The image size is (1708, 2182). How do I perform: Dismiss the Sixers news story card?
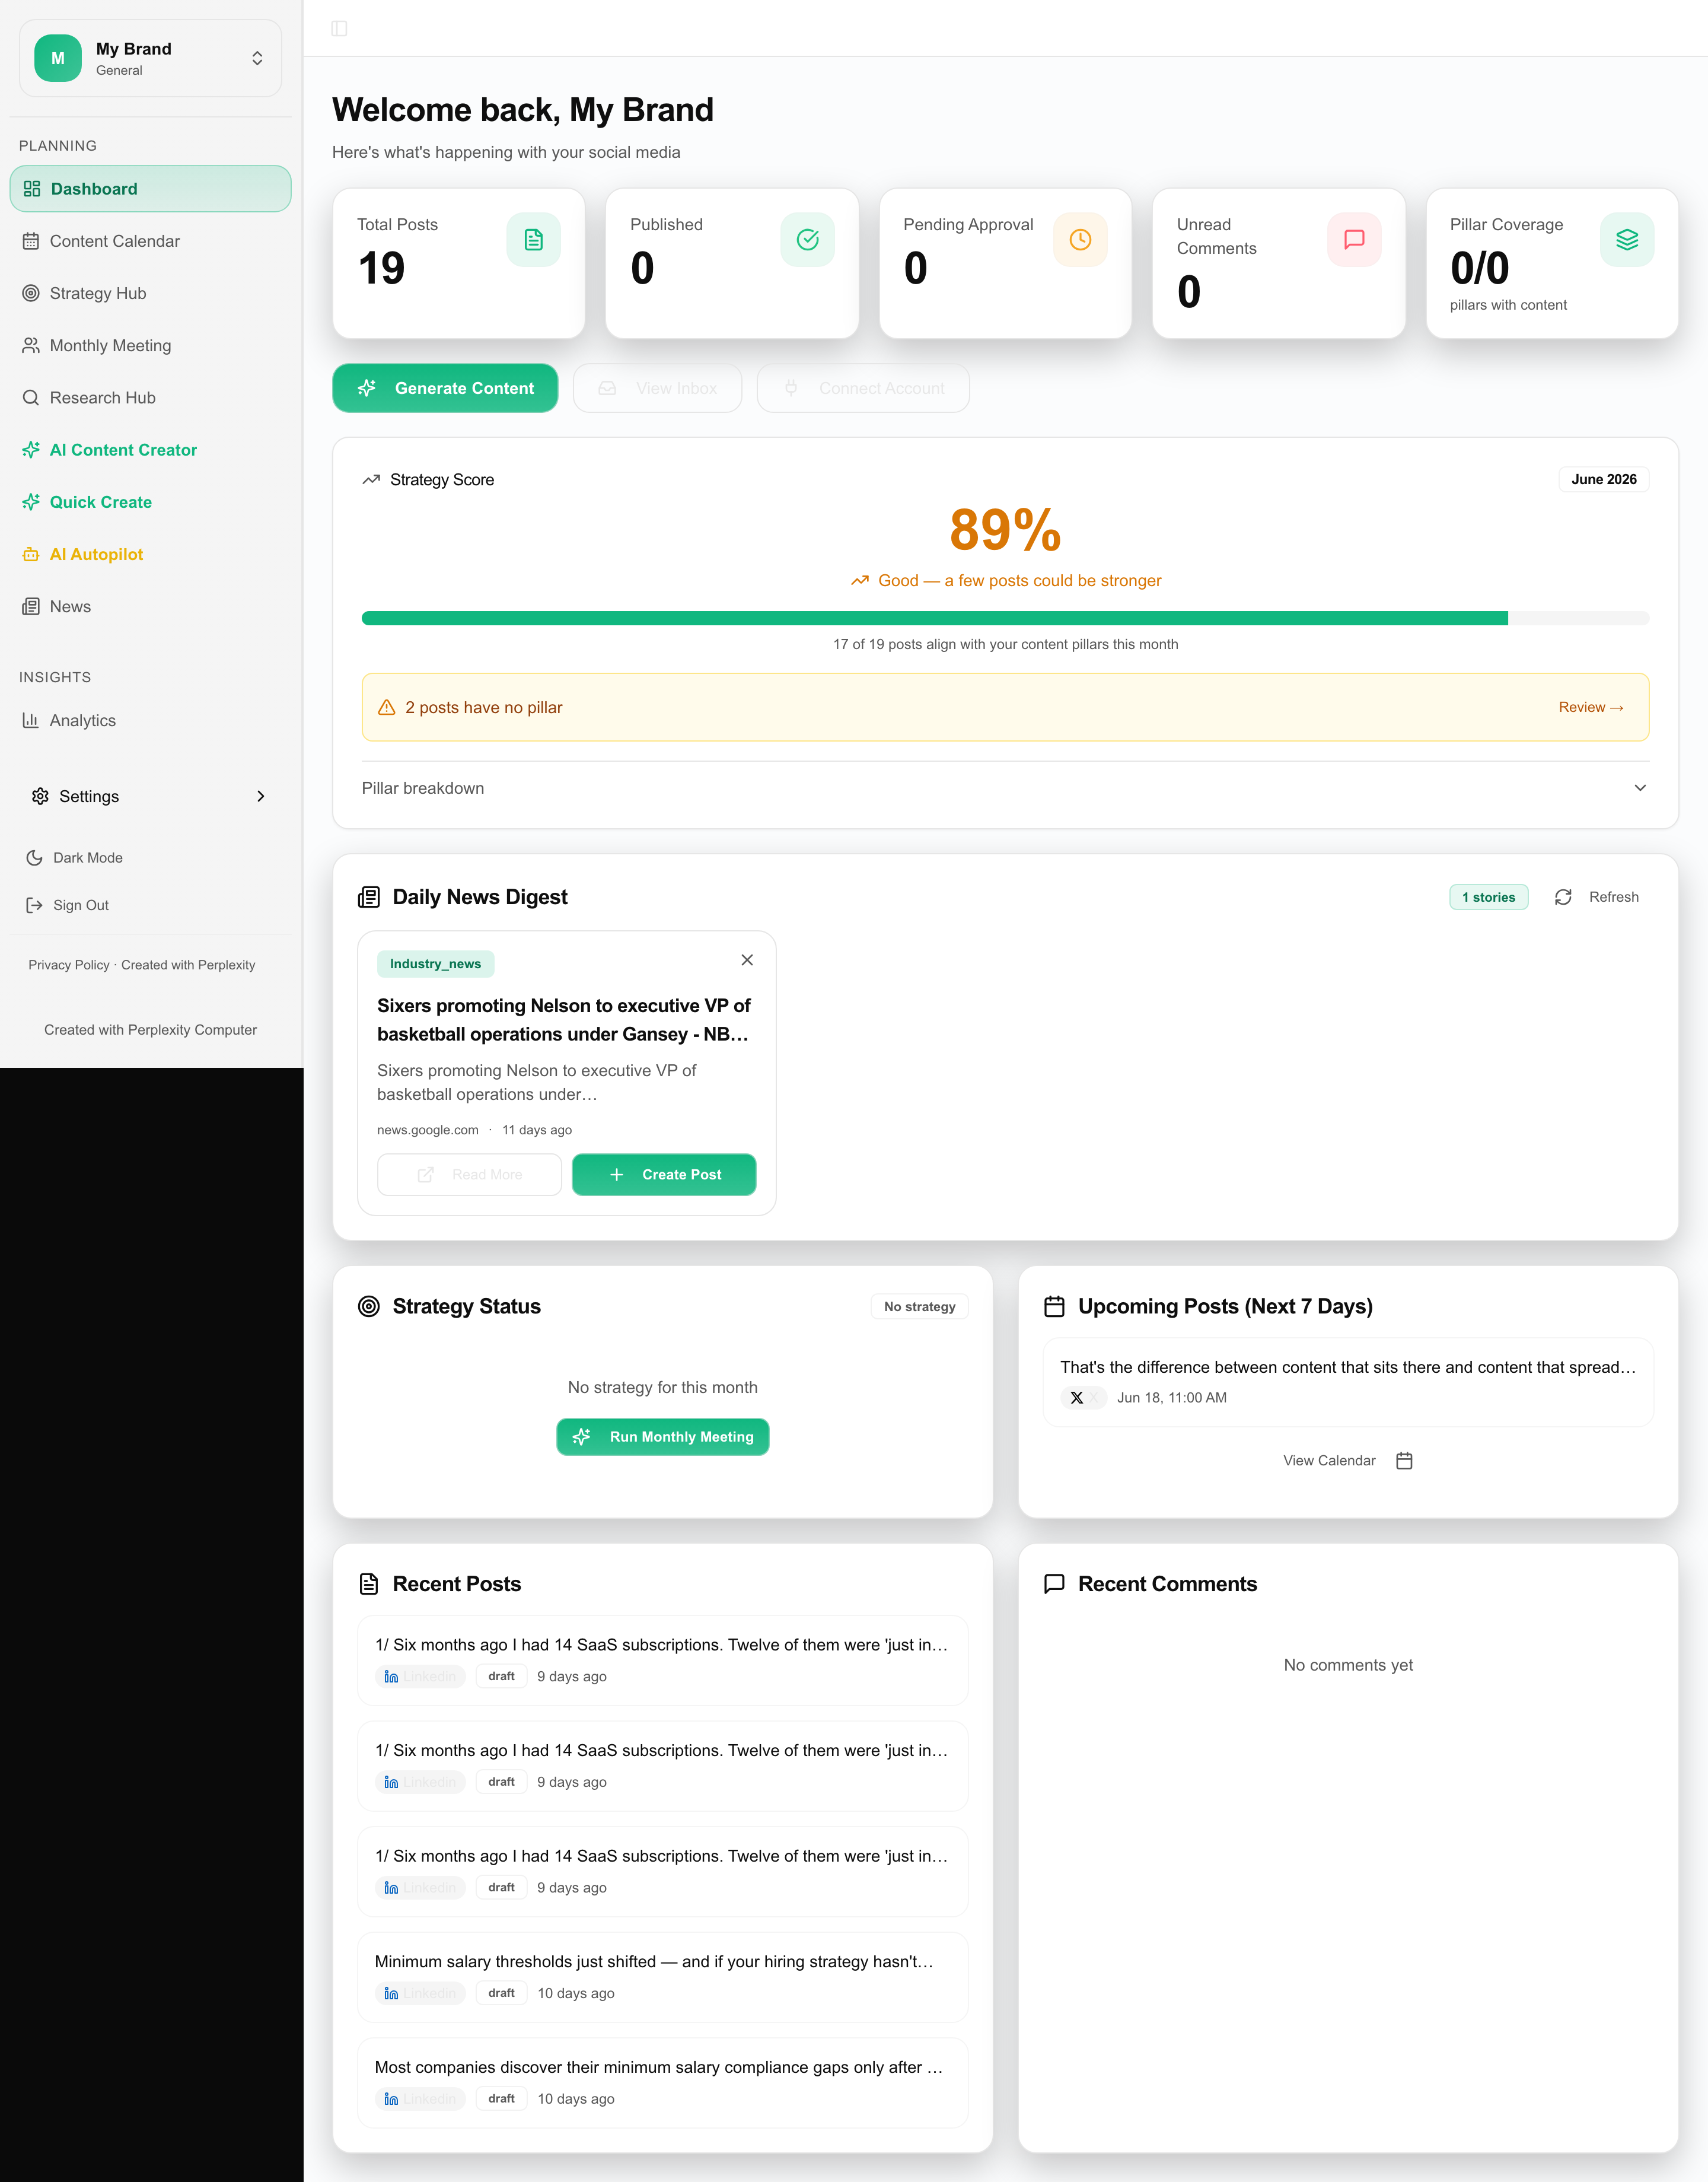click(x=747, y=960)
